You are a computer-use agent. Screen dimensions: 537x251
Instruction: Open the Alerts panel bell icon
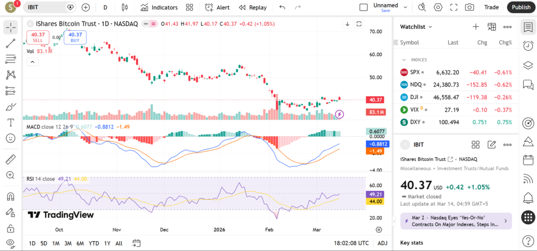point(528,198)
